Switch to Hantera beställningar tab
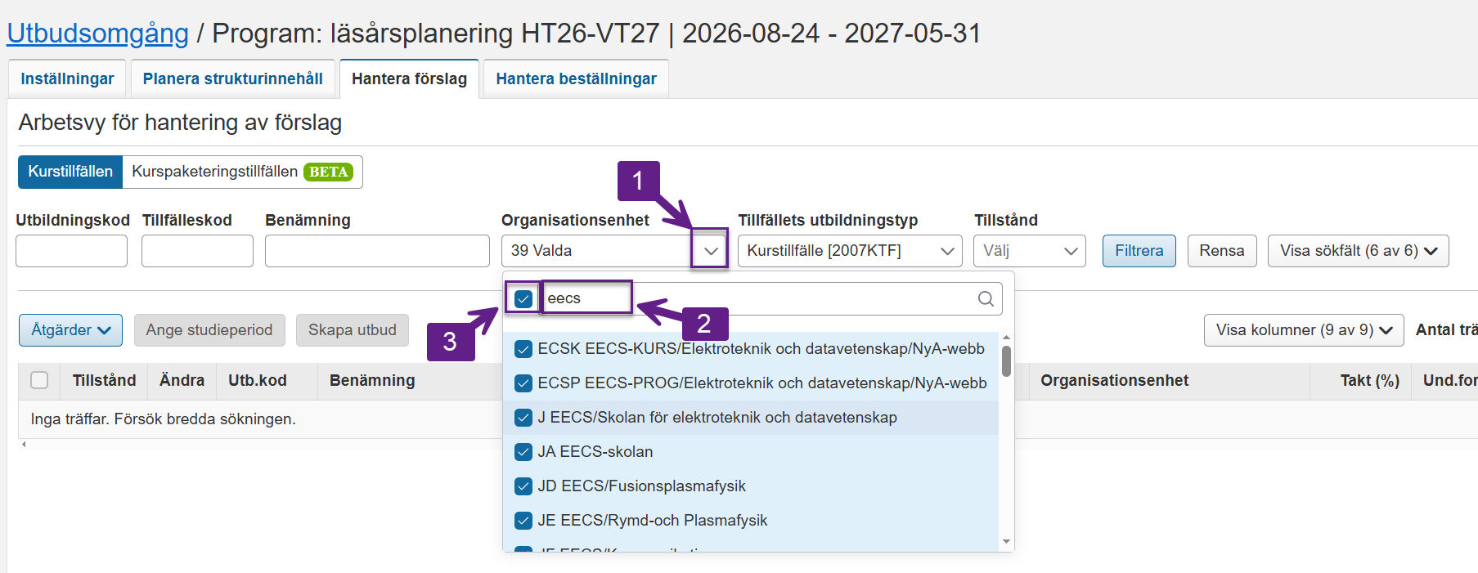 576,79
